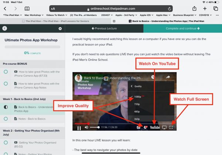This screenshot has height=155, width=222.
Task: Tap the onlineschool.theipadman.com address bar
Action: (x=111, y=9)
